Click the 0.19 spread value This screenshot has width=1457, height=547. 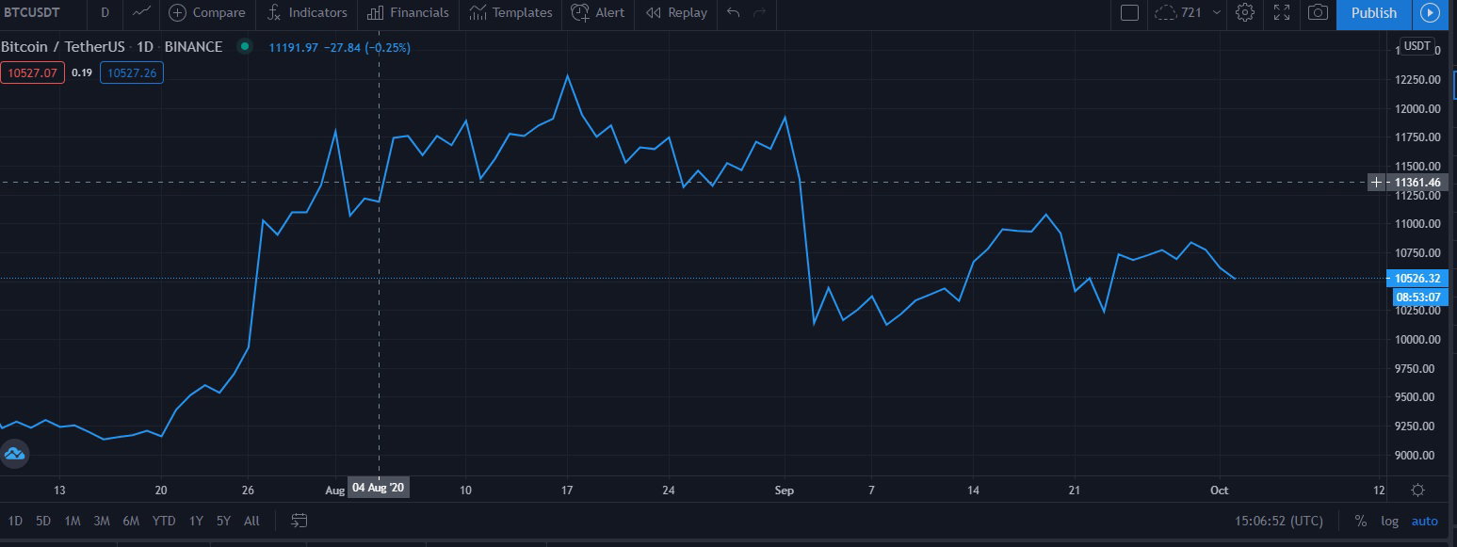tap(82, 72)
